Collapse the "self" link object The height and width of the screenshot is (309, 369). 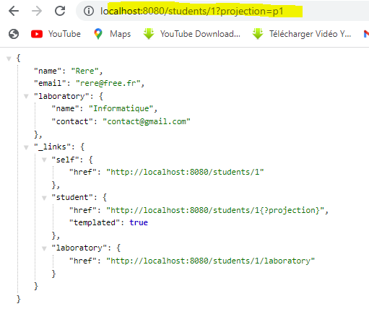click(x=44, y=160)
